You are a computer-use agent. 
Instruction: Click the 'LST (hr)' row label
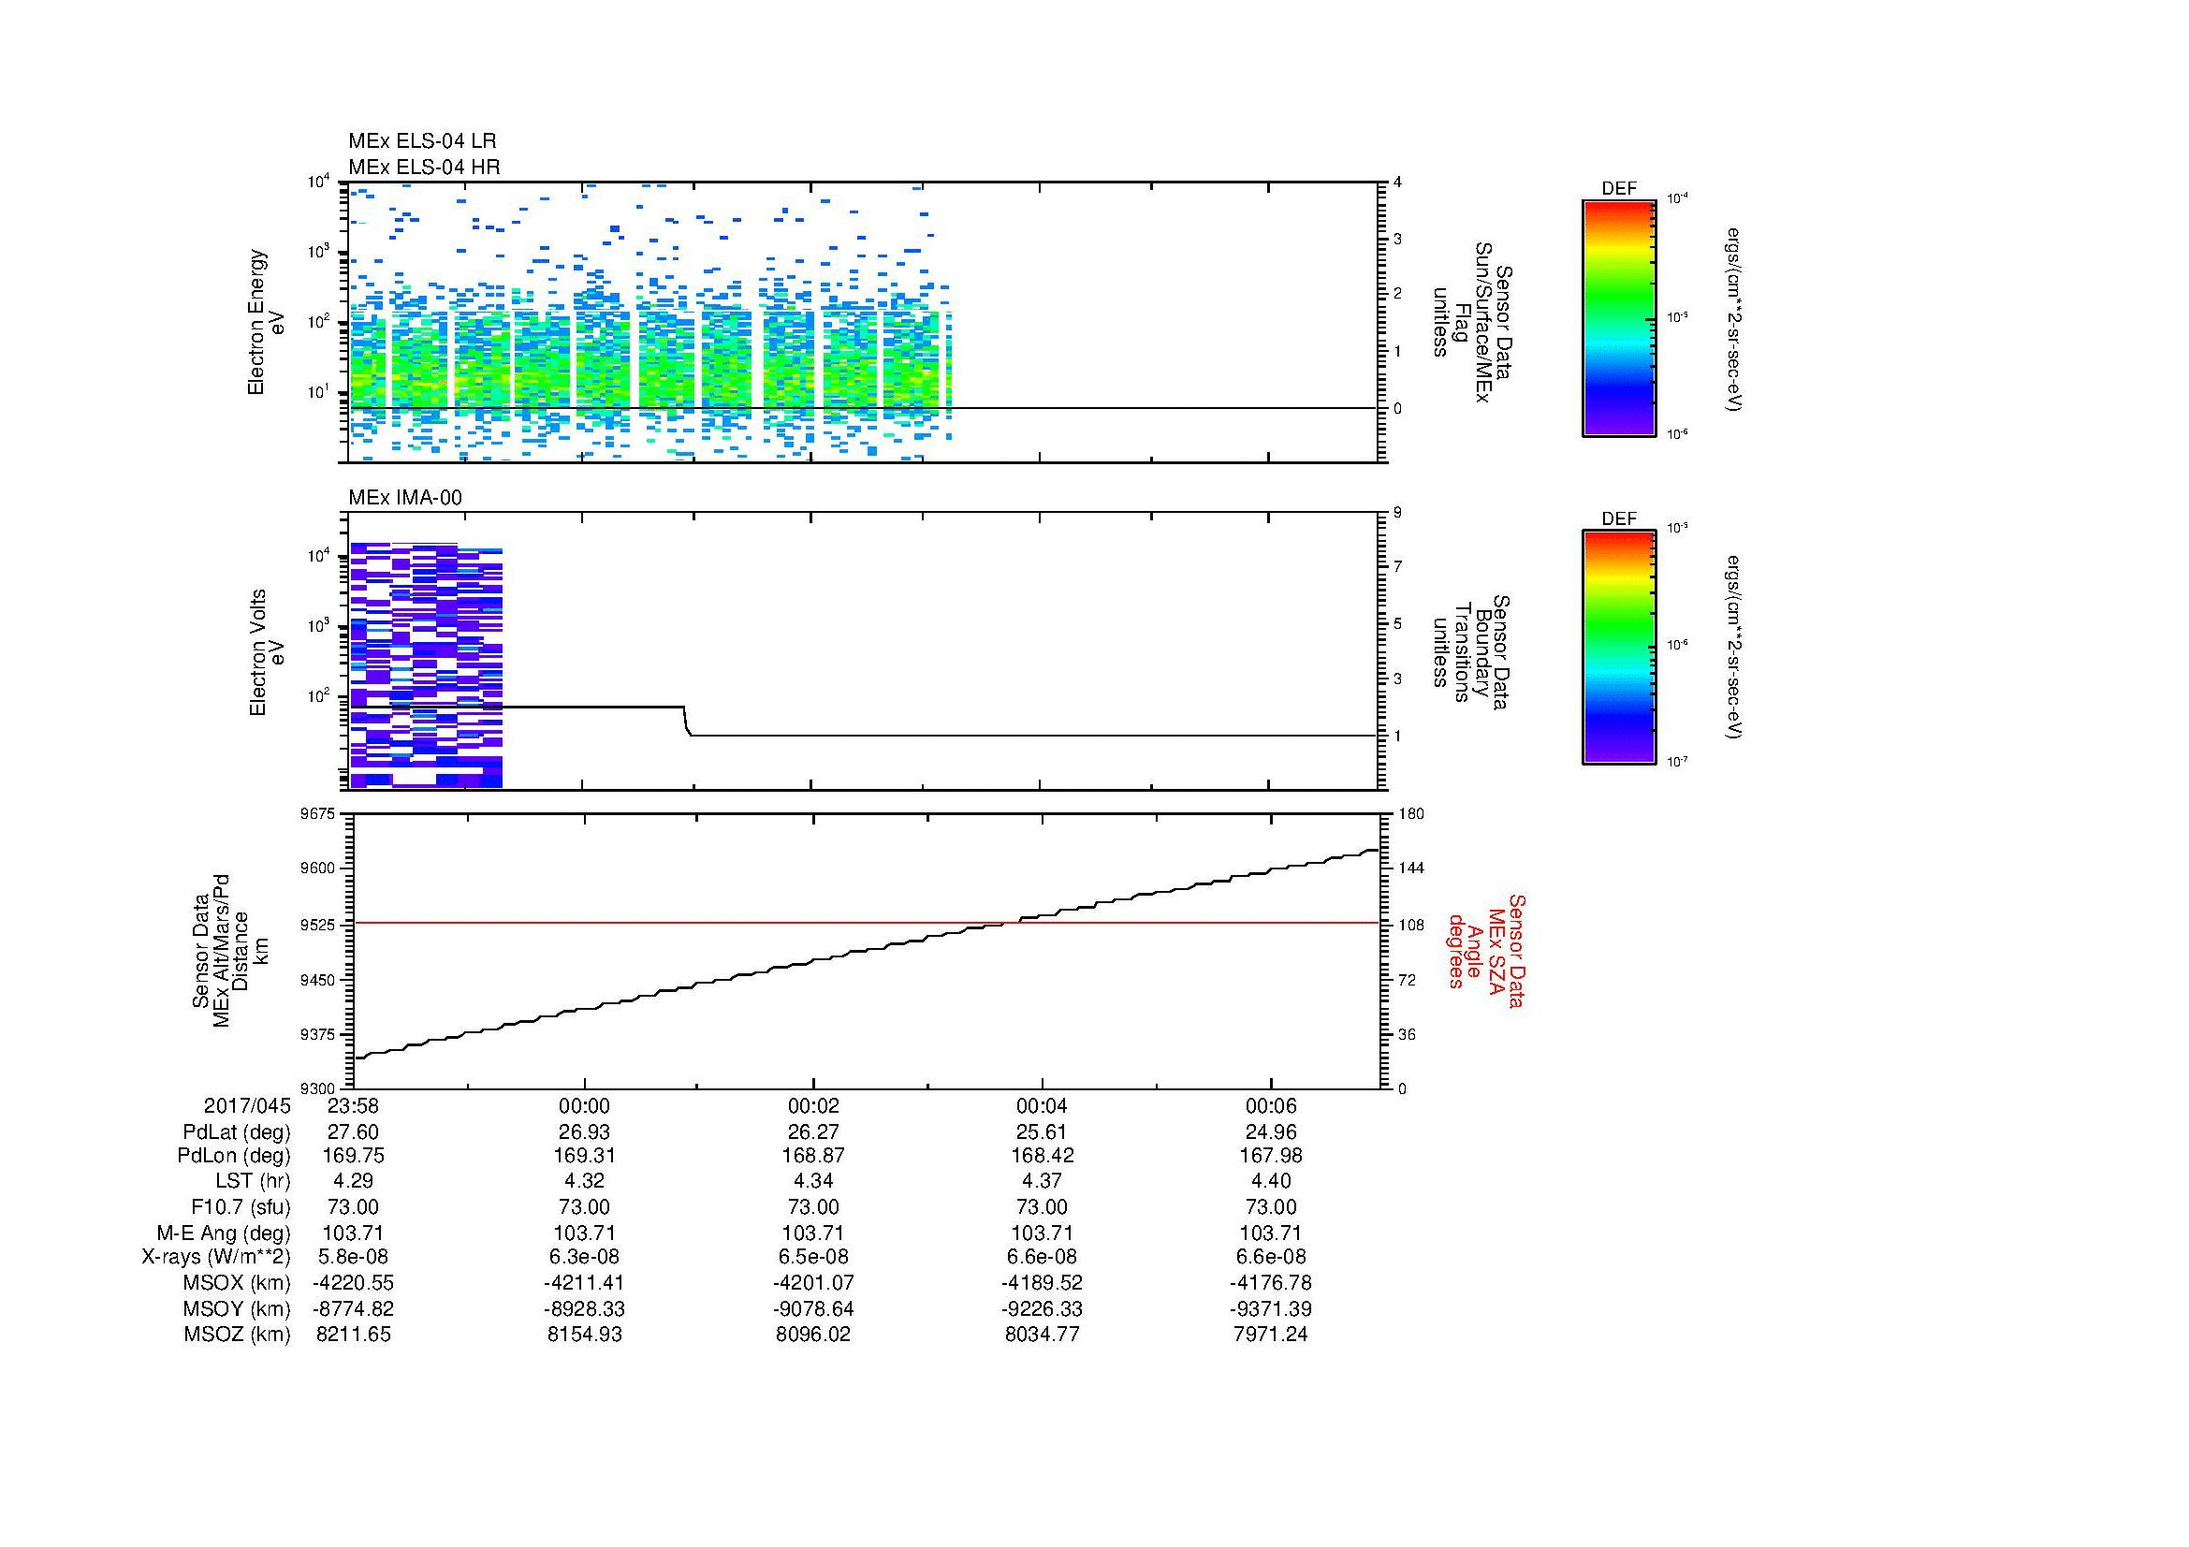point(253,1182)
